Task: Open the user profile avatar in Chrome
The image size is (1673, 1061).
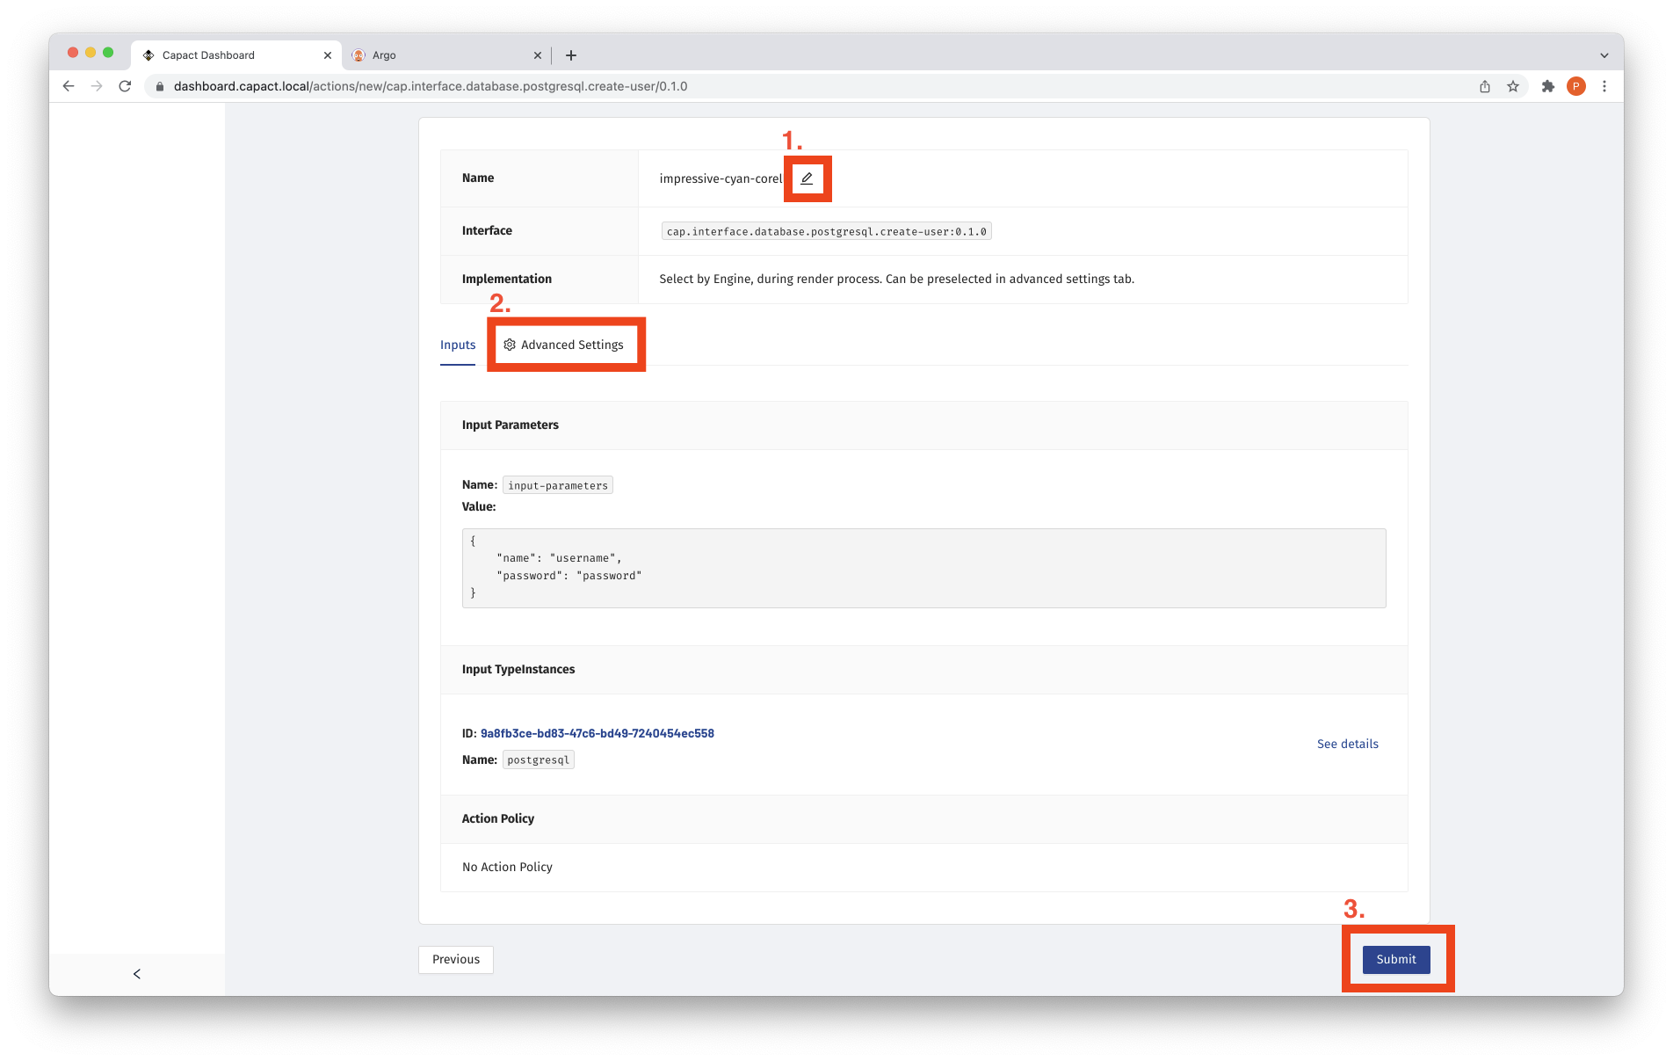Action: (x=1576, y=86)
